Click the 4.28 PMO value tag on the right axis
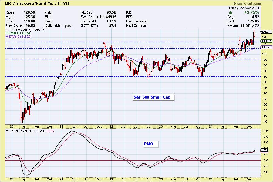This screenshot has width=273, height=182. tap(265, 150)
